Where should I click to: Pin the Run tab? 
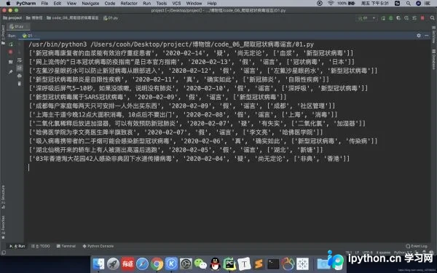[x=11, y=72]
